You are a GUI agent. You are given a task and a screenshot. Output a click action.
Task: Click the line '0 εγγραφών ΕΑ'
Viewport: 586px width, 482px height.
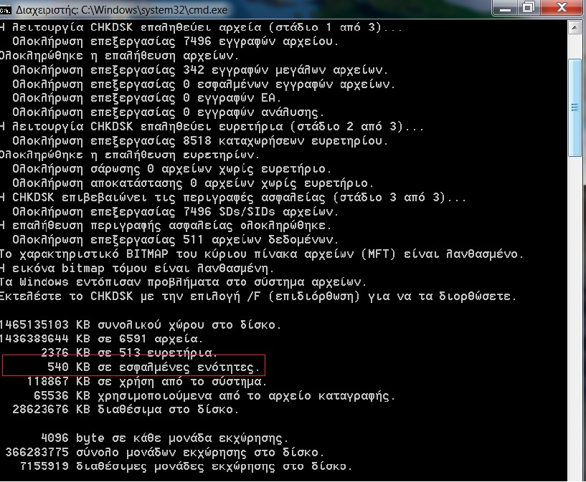[x=146, y=98]
